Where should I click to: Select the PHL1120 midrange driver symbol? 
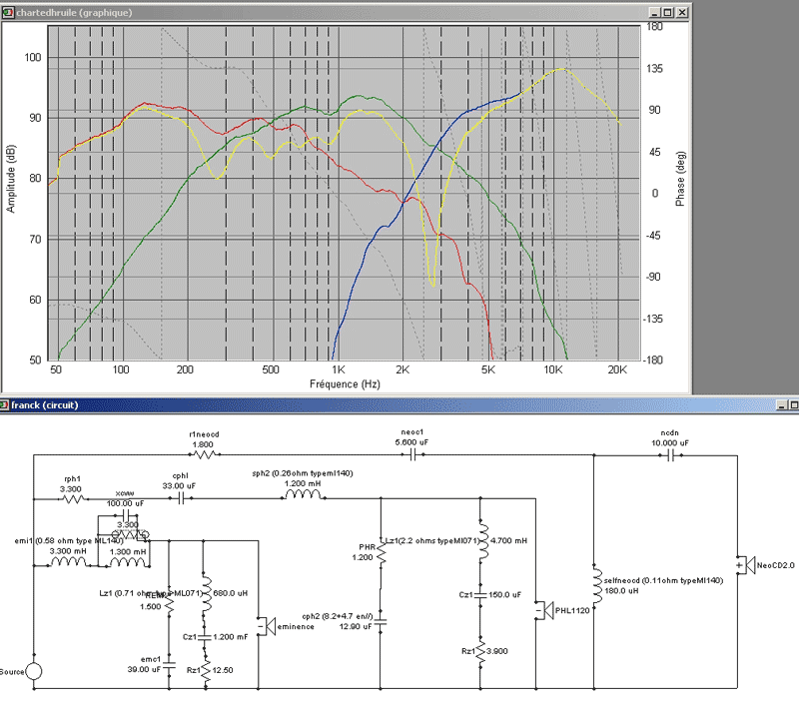point(544,610)
